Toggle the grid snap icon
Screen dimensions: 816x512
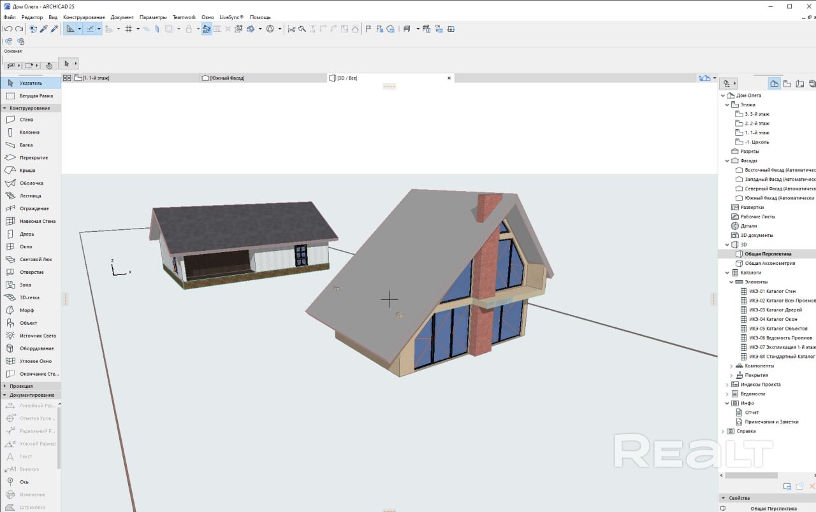[x=128, y=29]
